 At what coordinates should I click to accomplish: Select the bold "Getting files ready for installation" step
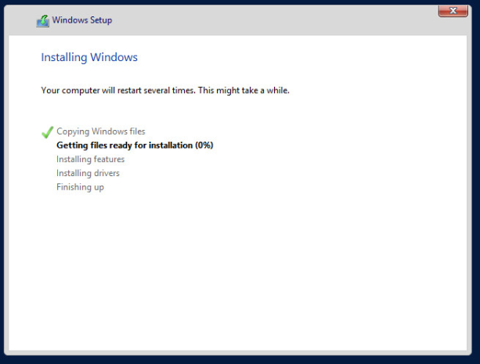point(125,146)
